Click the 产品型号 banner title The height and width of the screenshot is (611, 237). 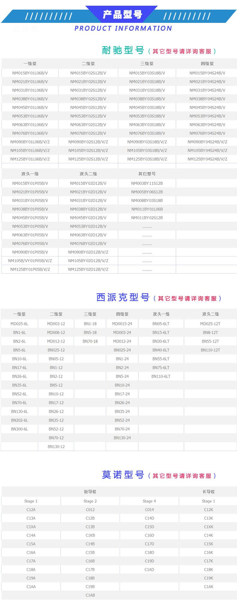tap(122, 14)
